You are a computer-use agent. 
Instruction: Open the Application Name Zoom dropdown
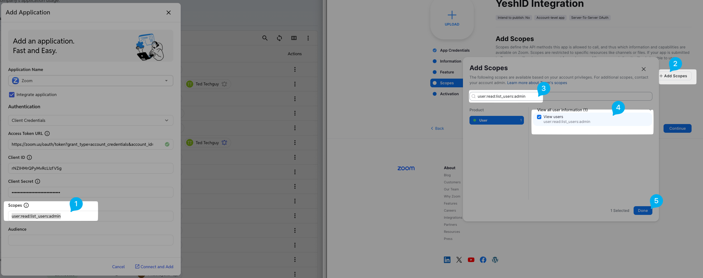coord(91,81)
